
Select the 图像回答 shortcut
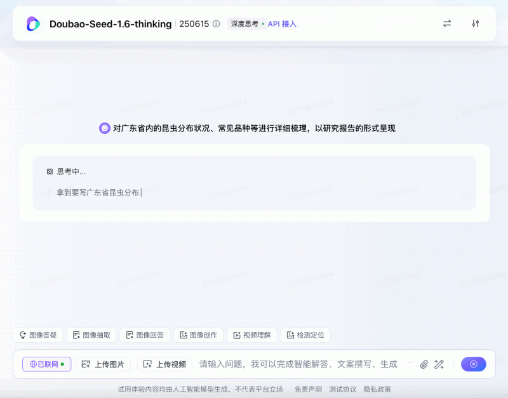(145, 335)
